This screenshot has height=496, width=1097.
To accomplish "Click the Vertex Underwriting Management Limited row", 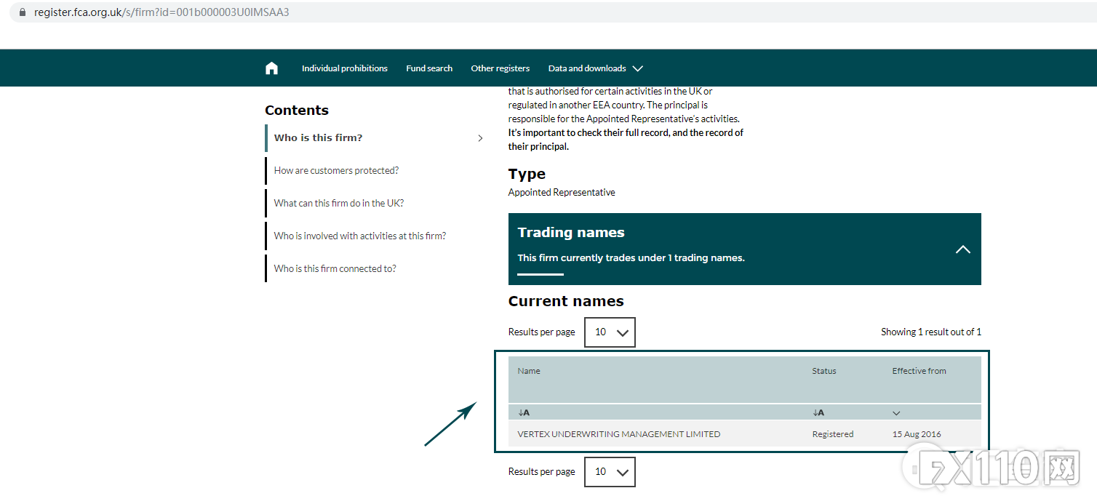I will (619, 434).
